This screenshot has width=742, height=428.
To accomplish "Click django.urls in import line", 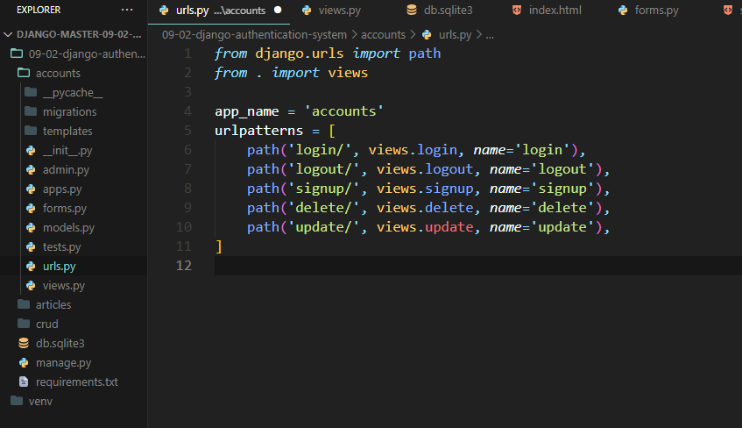I will click(300, 53).
